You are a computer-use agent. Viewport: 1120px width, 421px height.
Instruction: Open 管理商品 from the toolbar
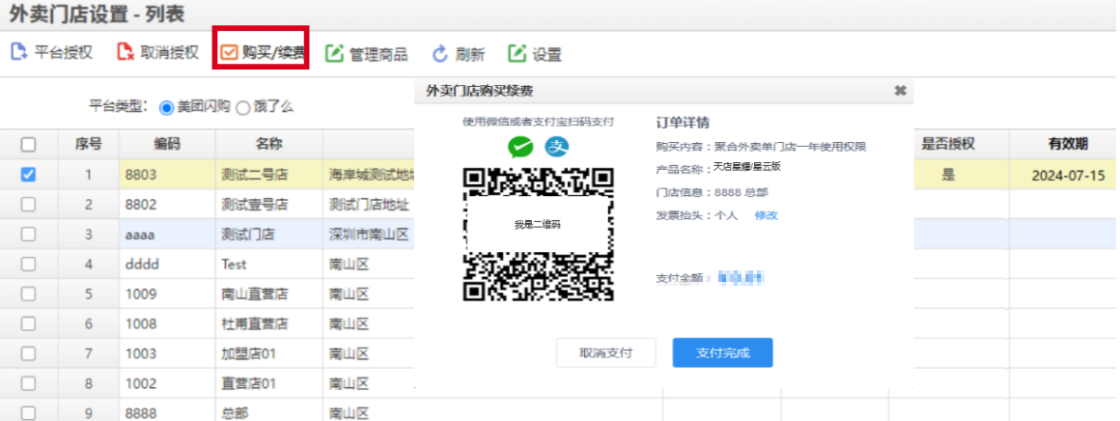[367, 54]
